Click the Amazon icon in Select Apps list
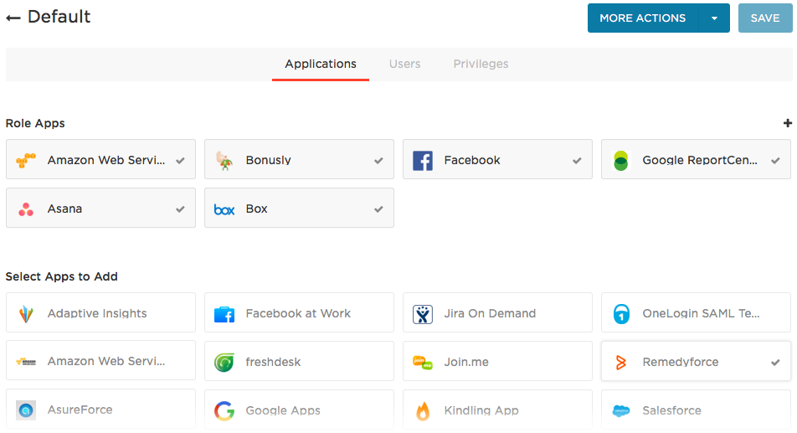 coord(26,362)
